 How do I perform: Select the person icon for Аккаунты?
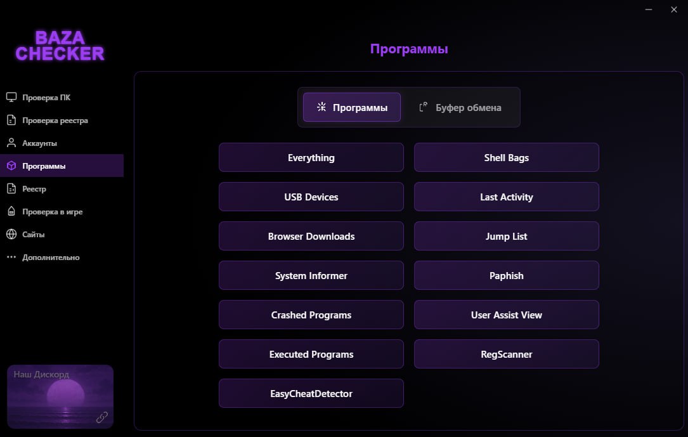click(11, 143)
